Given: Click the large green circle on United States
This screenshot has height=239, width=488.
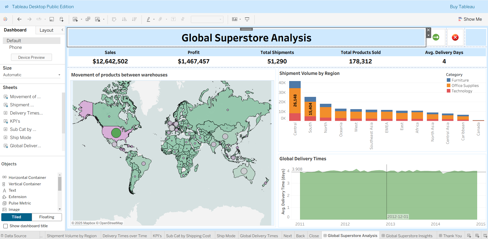Looking at the screenshot, I should (x=116, y=133).
